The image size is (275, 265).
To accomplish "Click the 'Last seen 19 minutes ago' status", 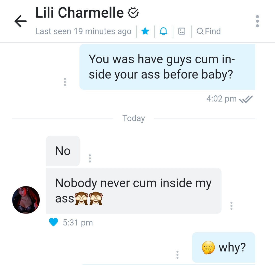I will (x=83, y=31).
